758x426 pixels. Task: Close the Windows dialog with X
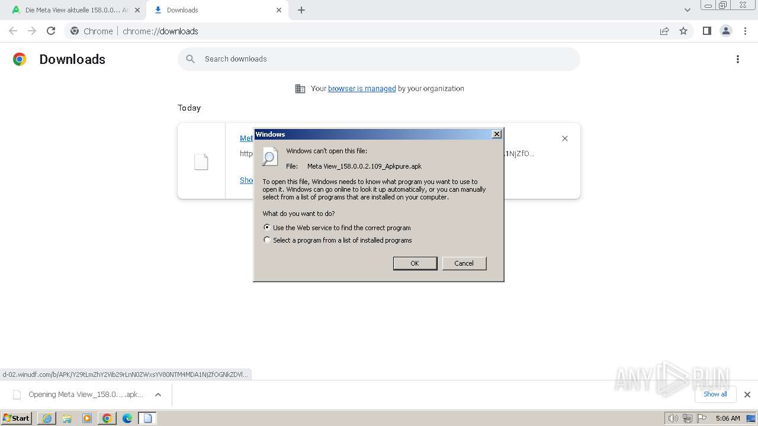tap(497, 134)
